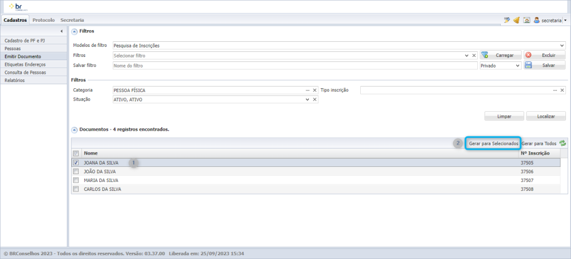The image size is (571, 259).
Task: Open the Pessoas menu item
Action: (x=33, y=49)
